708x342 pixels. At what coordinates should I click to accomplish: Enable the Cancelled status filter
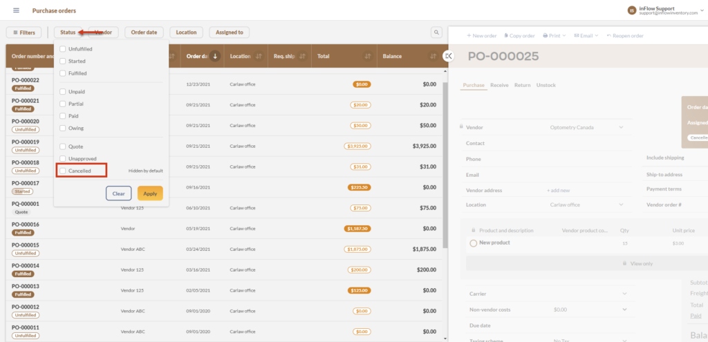[63, 171]
